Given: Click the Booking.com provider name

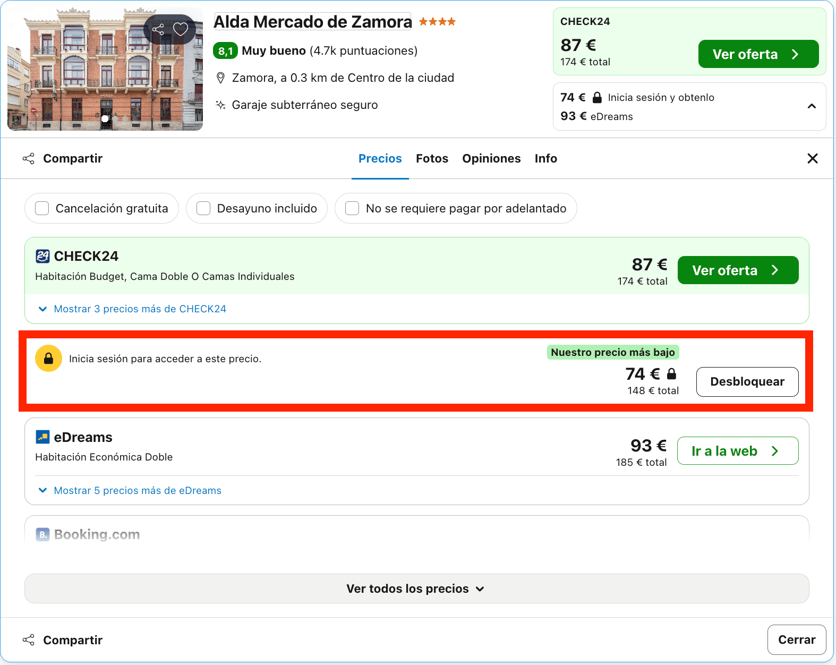Looking at the screenshot, I should pyautogui.click(x=97, y=534).
